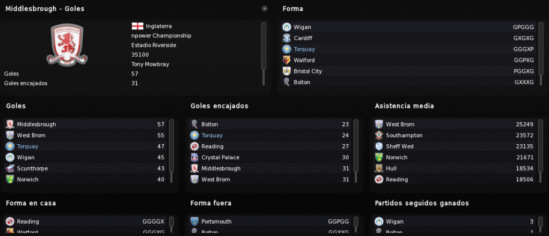Select Bristol City row in Forma list
Screen dimensions: 549x236
408,71
